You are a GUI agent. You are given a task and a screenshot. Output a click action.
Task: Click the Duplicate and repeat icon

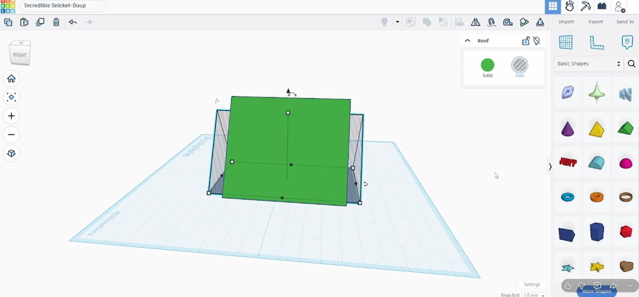click(x=40, y=22)
